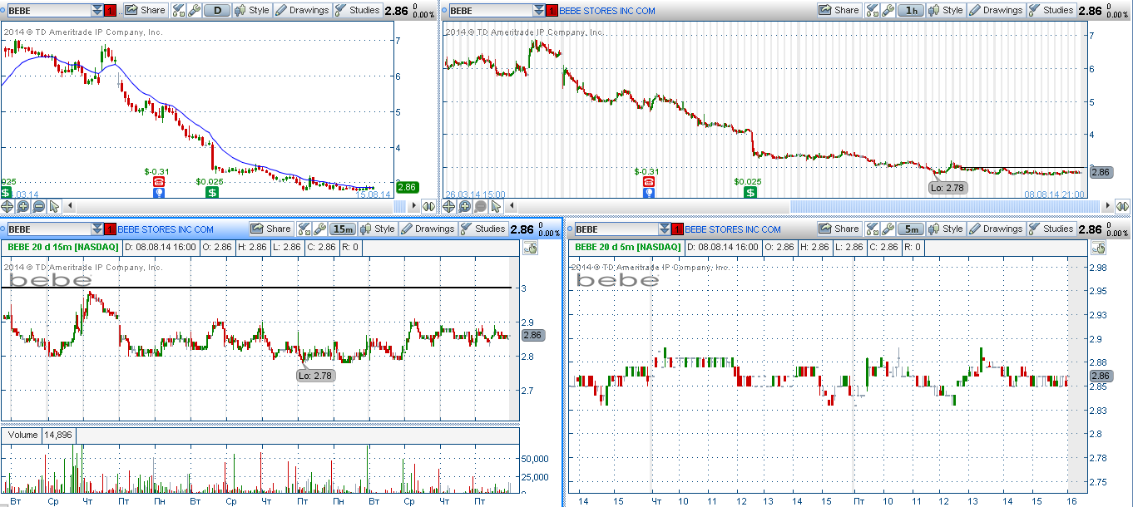Open chart settings wrench in the 5m chart

click(888, 229)
